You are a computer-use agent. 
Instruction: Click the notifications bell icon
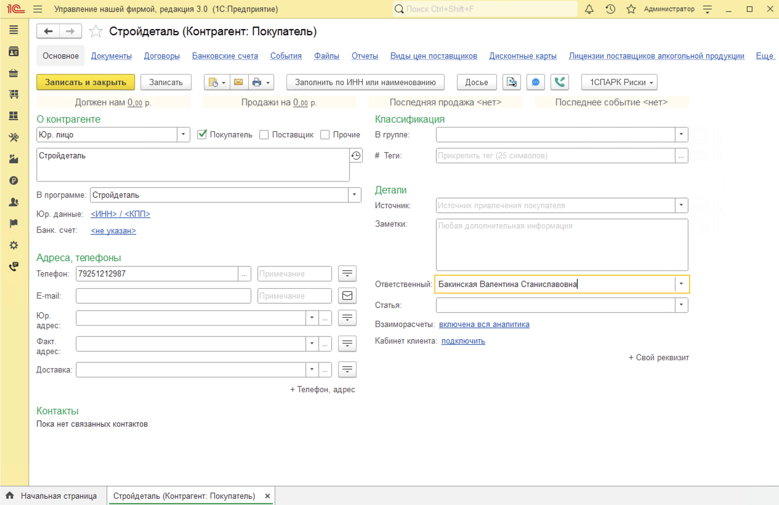tap(589, 9)
